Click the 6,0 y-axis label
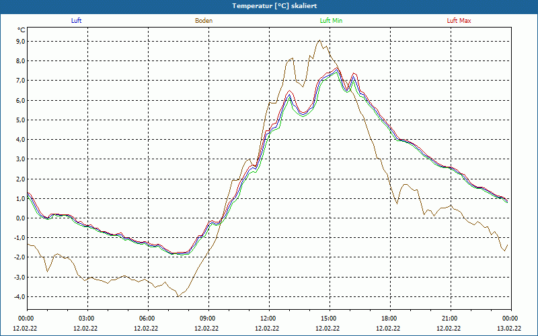The height and width of the screenshot is (336, 538). pos(21,100)
